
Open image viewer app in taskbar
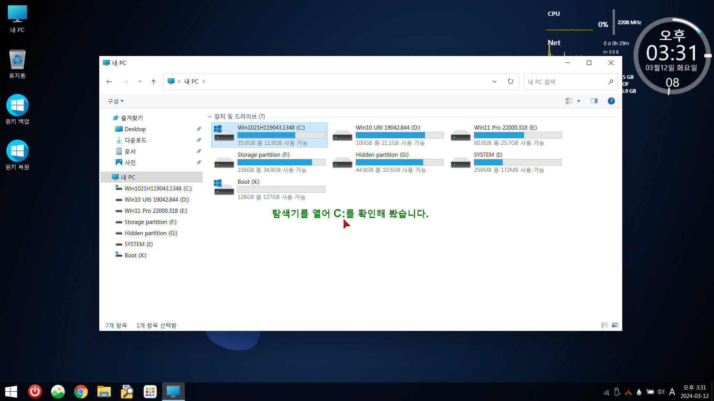click(58, 392)
